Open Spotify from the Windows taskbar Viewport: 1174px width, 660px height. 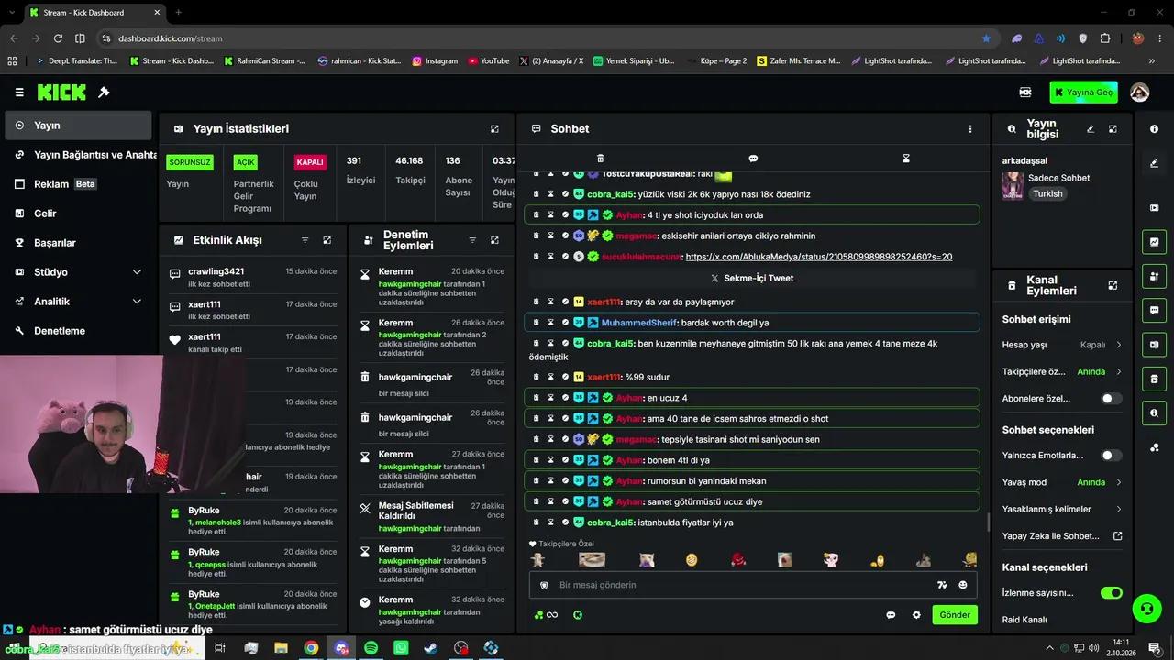[371, 648]
